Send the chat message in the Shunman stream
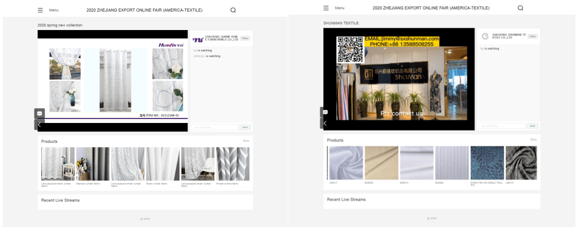576x227 pixels. tap(533, 126)
